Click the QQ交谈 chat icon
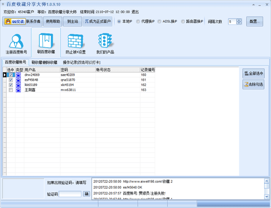The width and height of the screenshot is (271, 208). pyautogui.click(x=15, y=21)
